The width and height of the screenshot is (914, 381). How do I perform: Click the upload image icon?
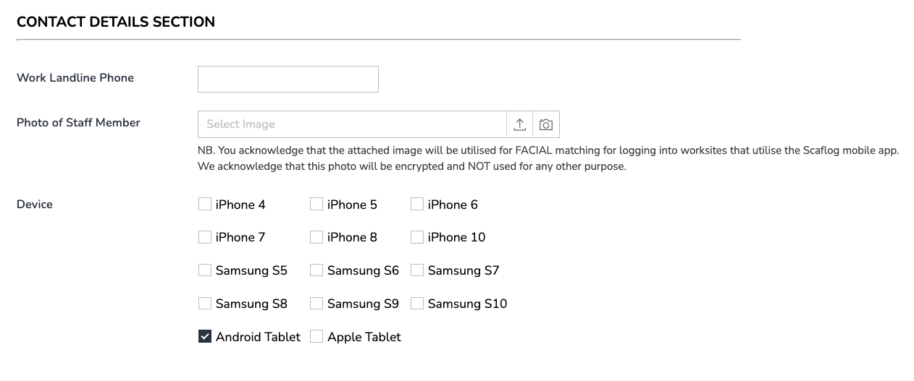[519, 124]
